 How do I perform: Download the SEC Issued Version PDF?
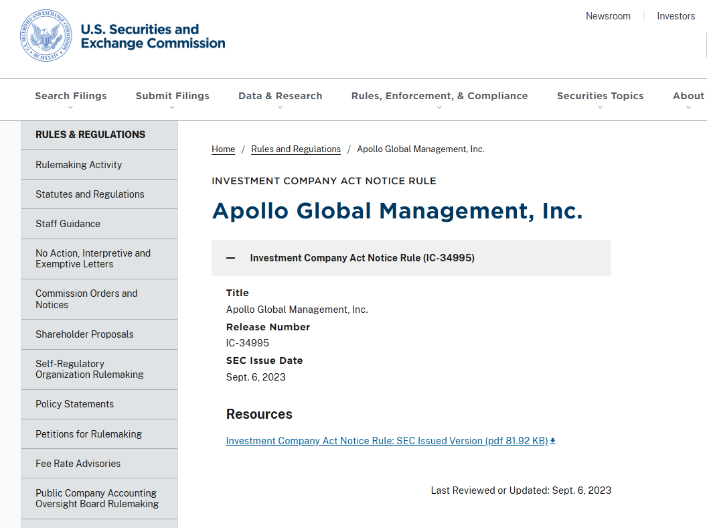[x=386, y=441]
